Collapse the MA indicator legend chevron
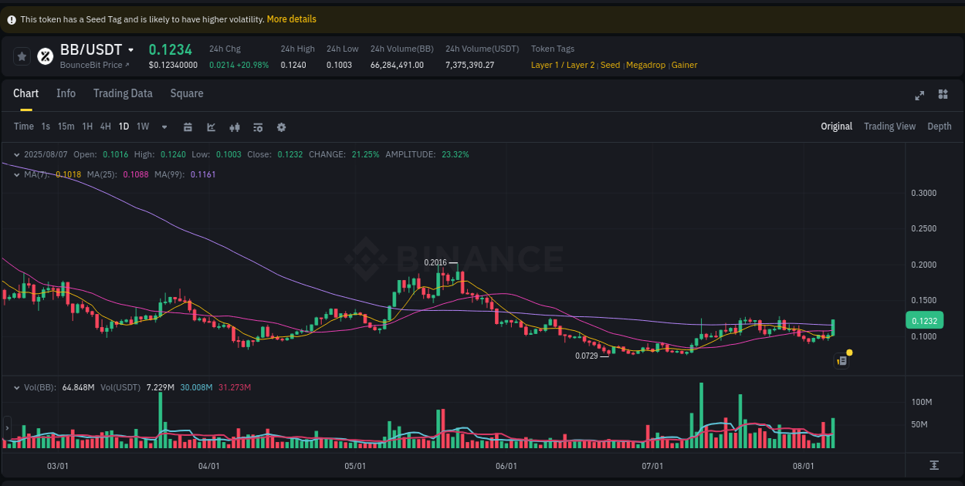 coord(15,174)
